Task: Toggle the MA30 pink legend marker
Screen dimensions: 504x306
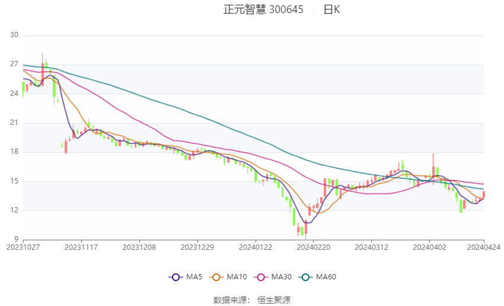Action: pyautogui.click(x=261, y=277)
